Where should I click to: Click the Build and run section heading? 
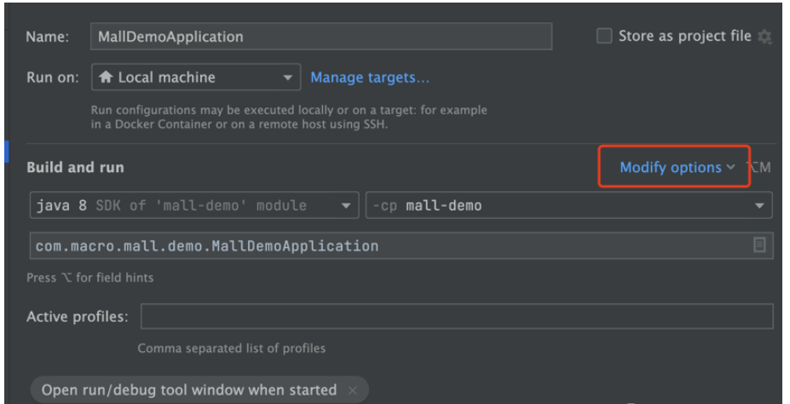point(75,168)
